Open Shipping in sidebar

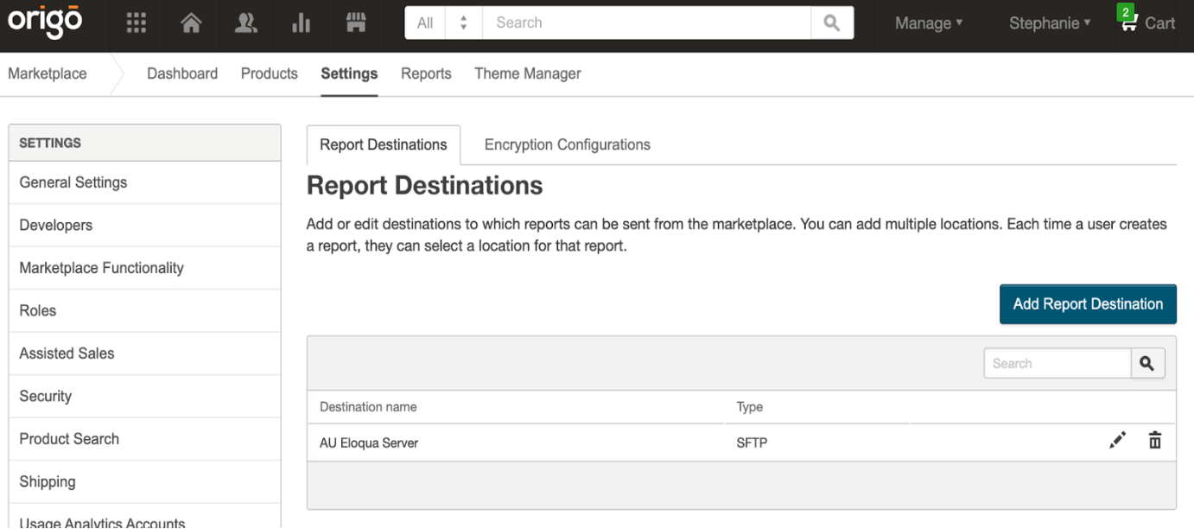pos(145,481)
